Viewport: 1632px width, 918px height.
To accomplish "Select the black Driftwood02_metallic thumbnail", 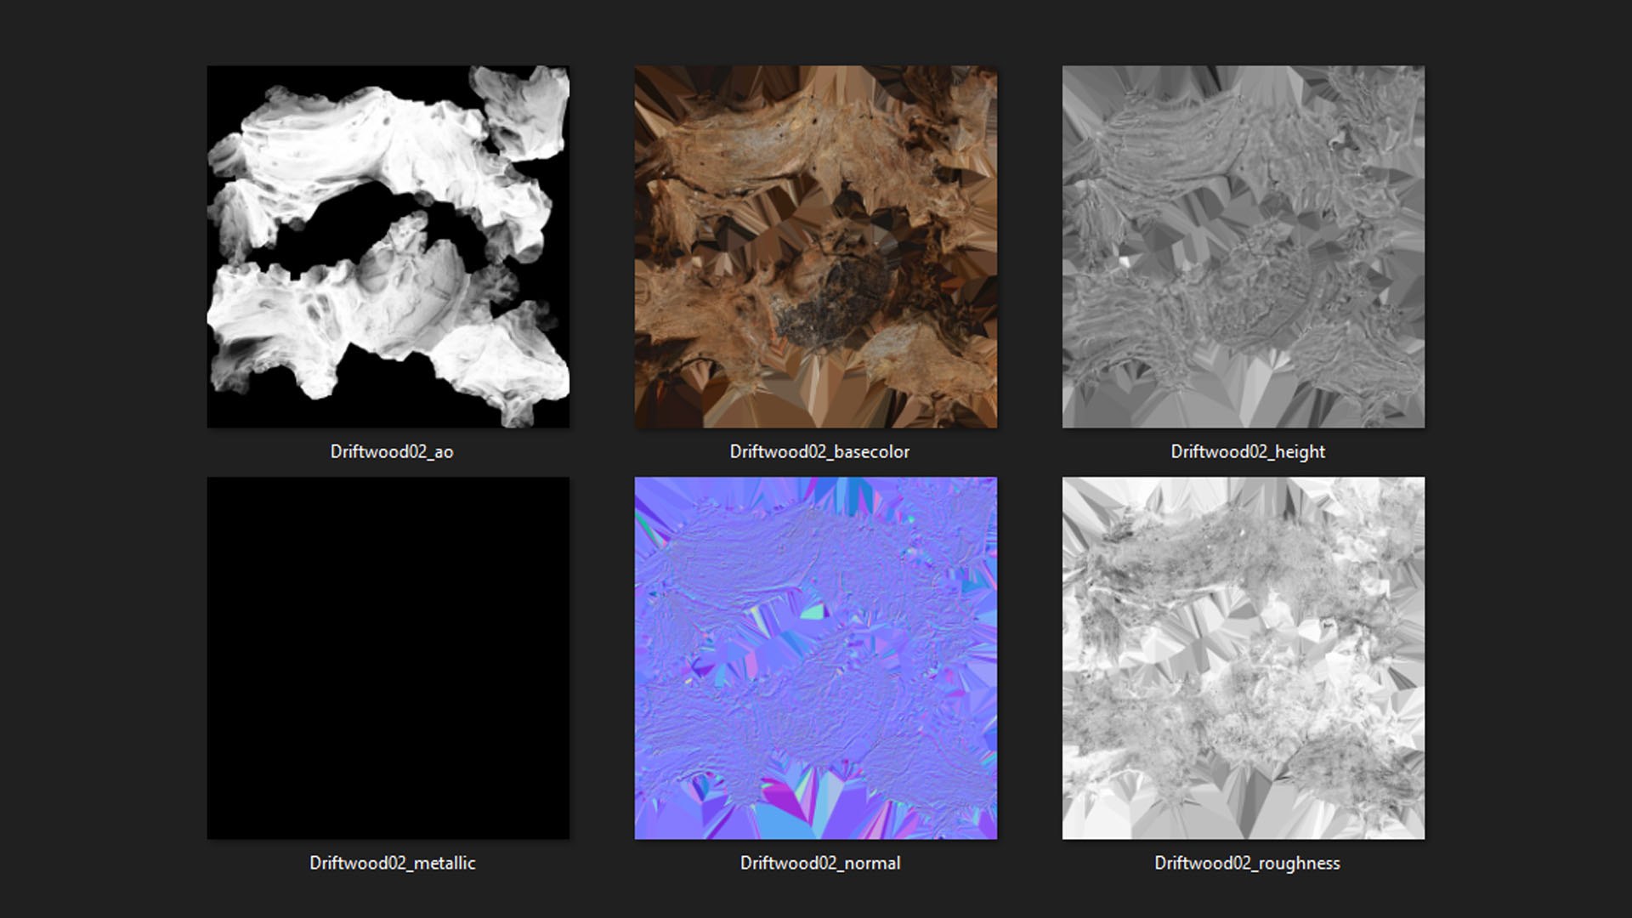I will 388,658.
